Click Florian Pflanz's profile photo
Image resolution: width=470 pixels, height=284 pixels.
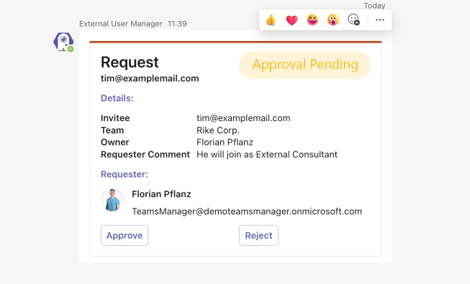(x=112, y=200)
